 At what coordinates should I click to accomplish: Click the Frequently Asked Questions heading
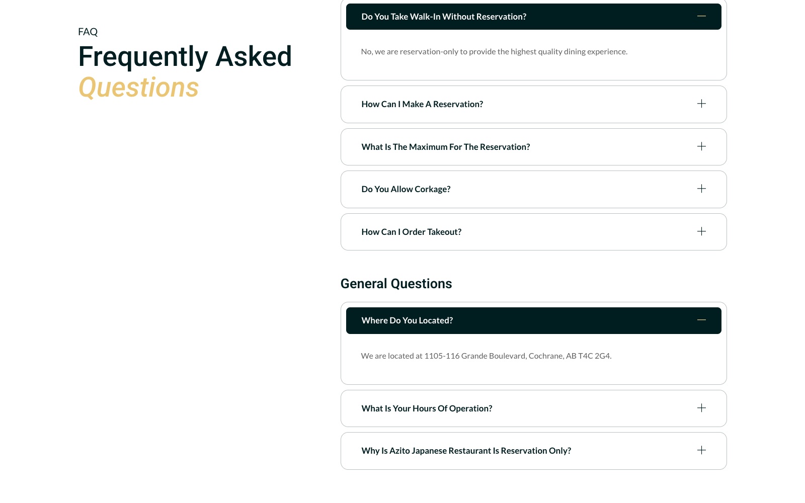click(185, 71)
